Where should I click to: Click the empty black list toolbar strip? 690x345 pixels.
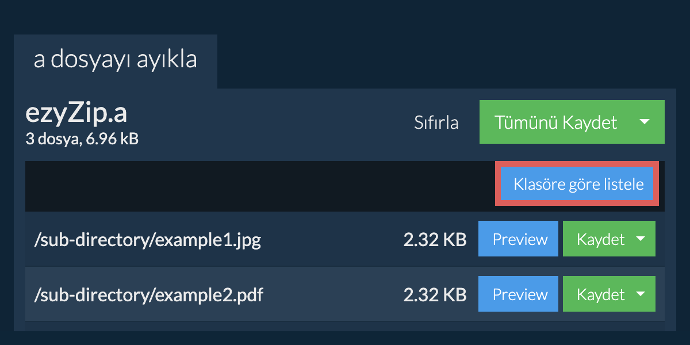click(260, 186)
